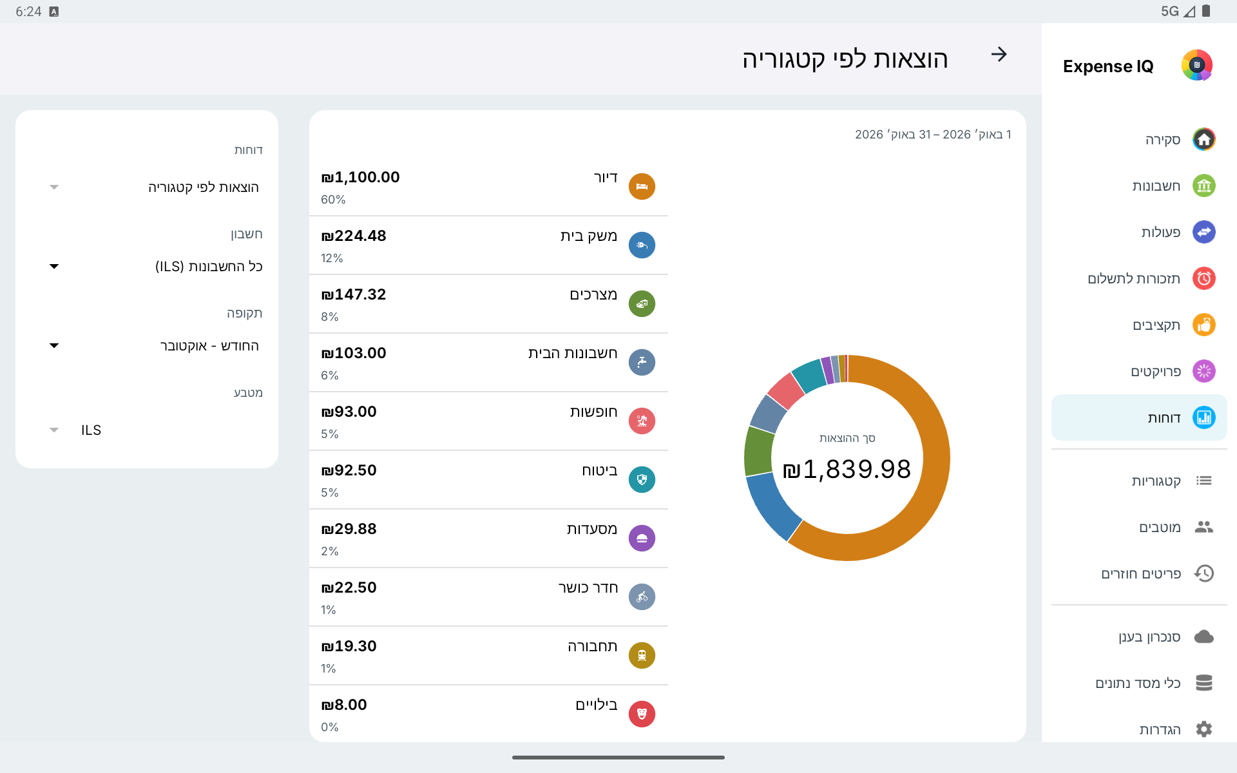
Task: Open the תקציבים budgets icon
Action: click(1203, 325)
